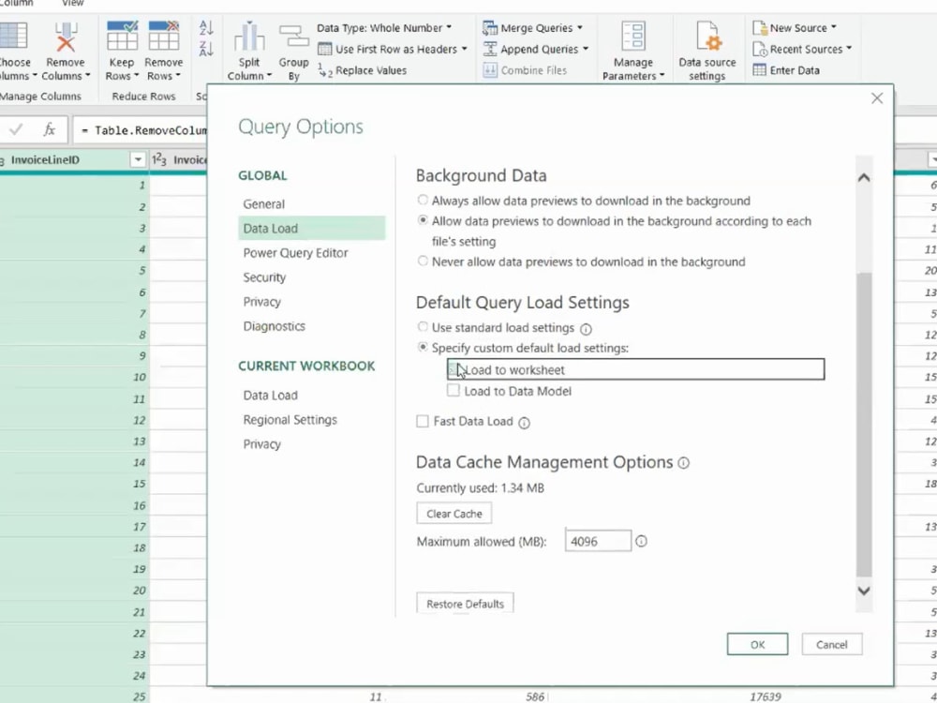Screen dimensions: 937x703
Task: Click the Choose Columns icon
Action: (13, 37)
